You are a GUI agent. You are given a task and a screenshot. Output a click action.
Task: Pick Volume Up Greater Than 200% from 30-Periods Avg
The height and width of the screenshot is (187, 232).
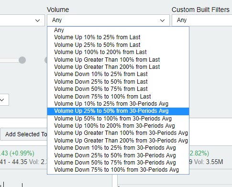pyautogui.click(x=118, y=141)
